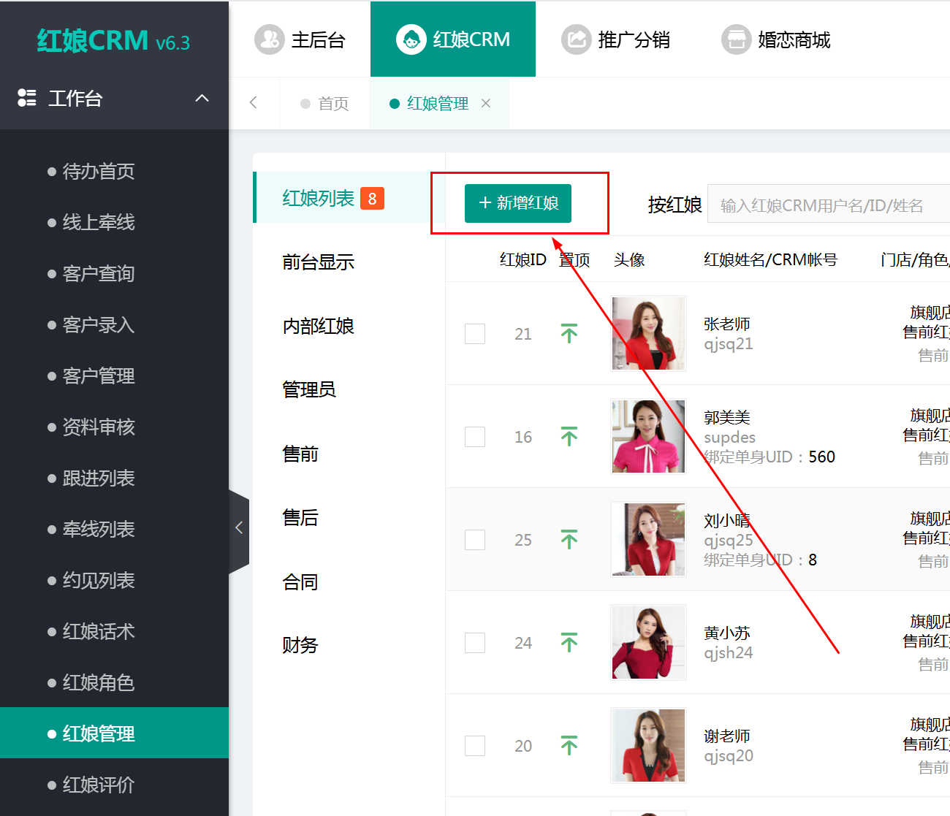Screen dimensions: 950x816
Task: Open 资料审核 in sidebar
Action: 99,427
